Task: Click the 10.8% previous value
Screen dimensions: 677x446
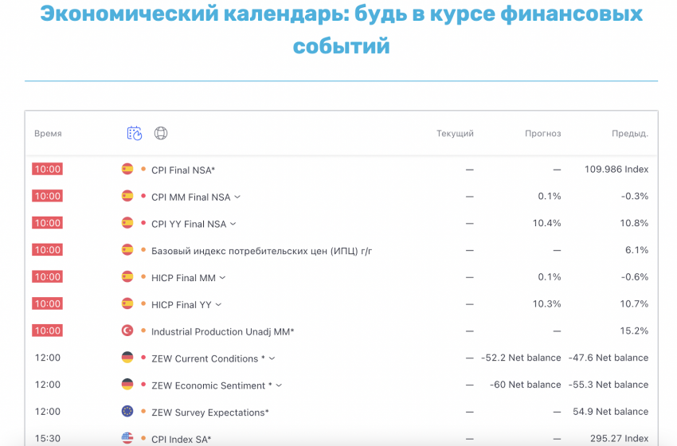Action: click(x=634, y=223)
